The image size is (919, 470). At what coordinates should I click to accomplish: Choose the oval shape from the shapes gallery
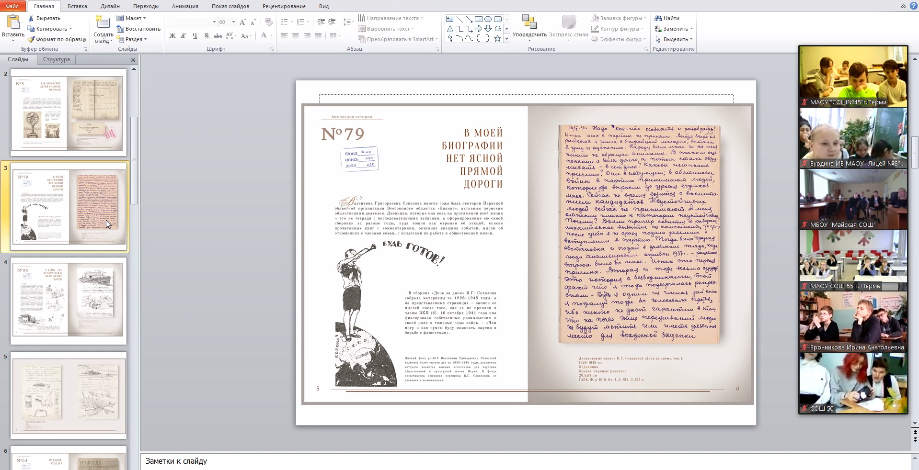[x=488, y=19]
